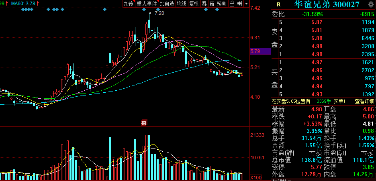The width and height of the screenshot is (376, 181).
Task: Toggle the 叠 overlay button
Action: tap(204, 4)
